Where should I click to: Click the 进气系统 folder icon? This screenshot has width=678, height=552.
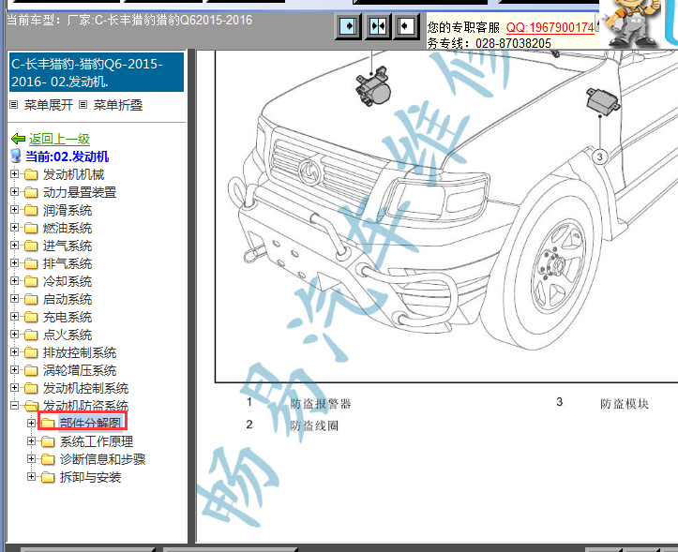pyautogui.click(x=31, y=246)
